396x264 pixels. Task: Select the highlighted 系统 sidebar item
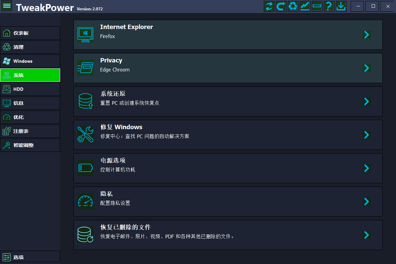click(30, 75)
